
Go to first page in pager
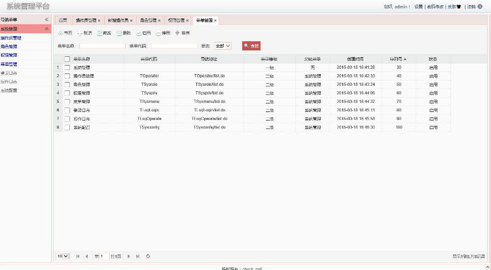[x=78, y=256]
